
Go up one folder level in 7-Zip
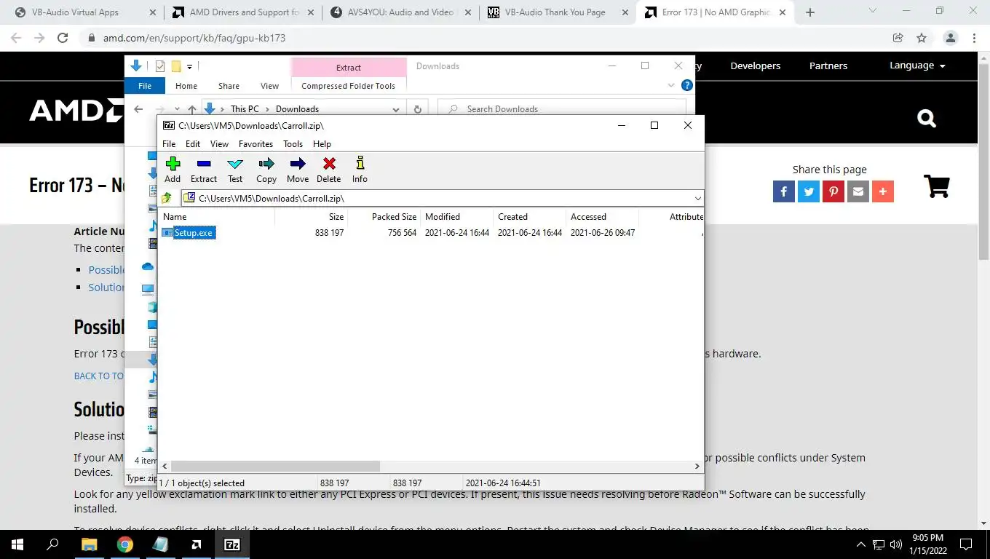pos(167,198)
